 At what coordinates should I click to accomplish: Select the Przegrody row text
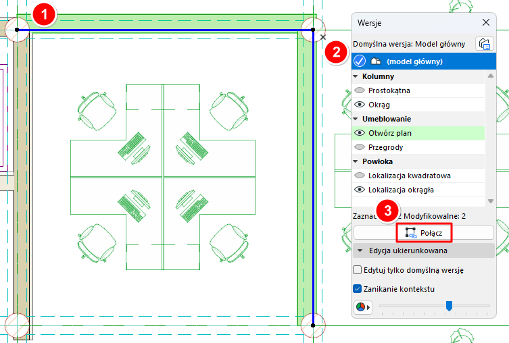pyautogui.click(x=386, y=147)
